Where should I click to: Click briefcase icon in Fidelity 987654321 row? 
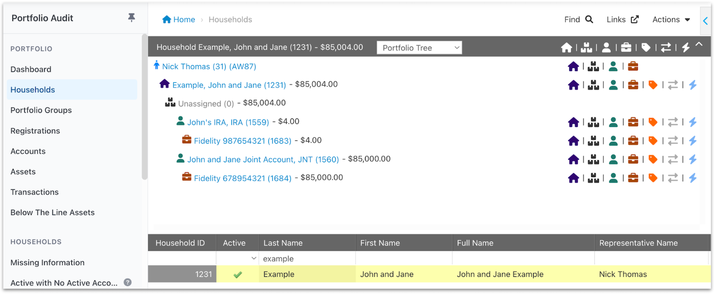[x=633, y=141]
